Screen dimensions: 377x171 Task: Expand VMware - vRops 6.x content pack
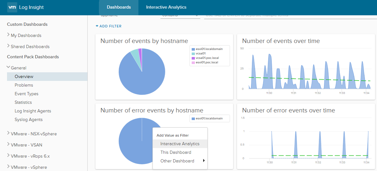[x=9, y=156]
